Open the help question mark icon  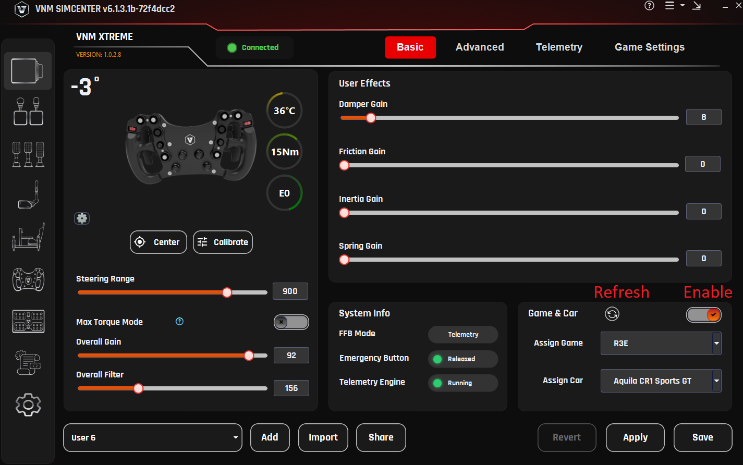(x=649, y=6)
